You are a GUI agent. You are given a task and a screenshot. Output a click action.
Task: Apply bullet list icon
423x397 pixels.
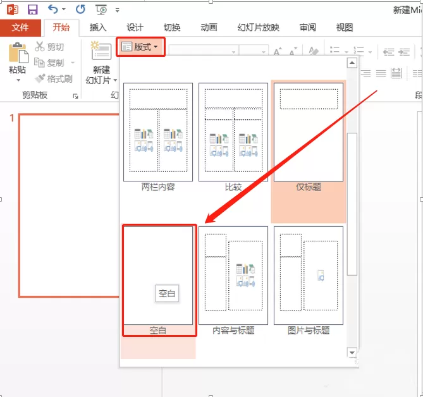click(334, 51)
